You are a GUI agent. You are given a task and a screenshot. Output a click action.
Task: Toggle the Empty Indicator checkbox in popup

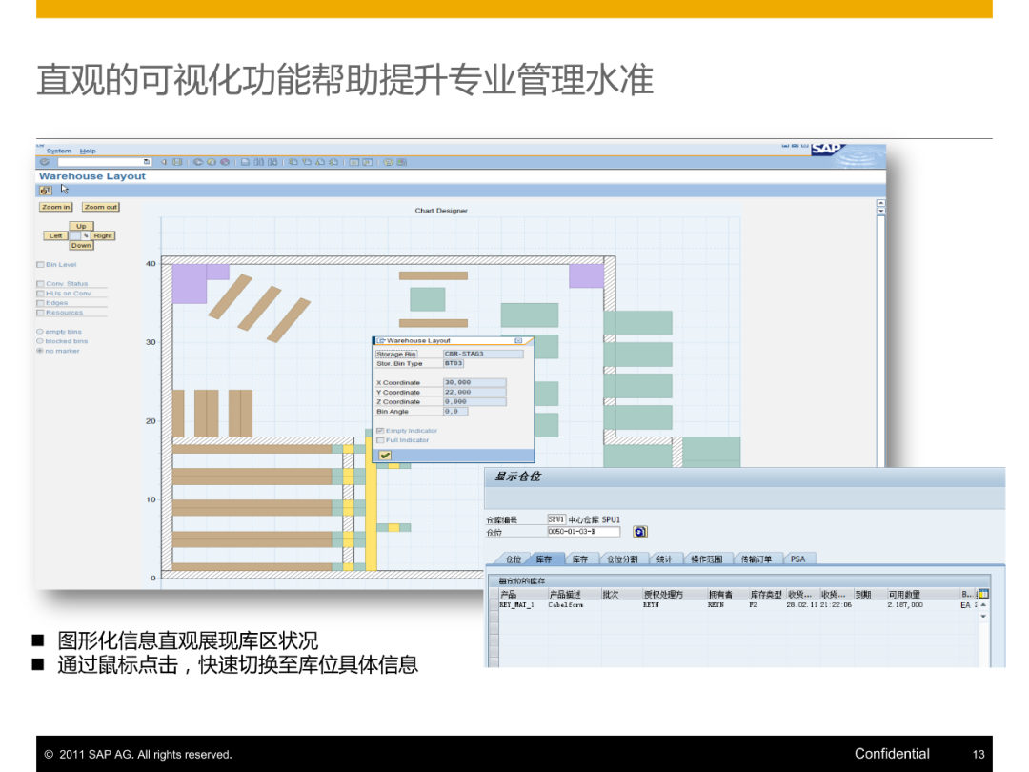(380, 431)
